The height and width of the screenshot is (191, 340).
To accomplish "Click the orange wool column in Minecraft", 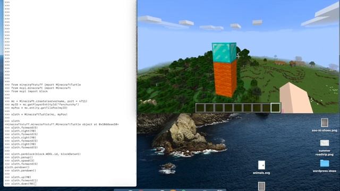I will pyautogui.click(x=225, y=79).
